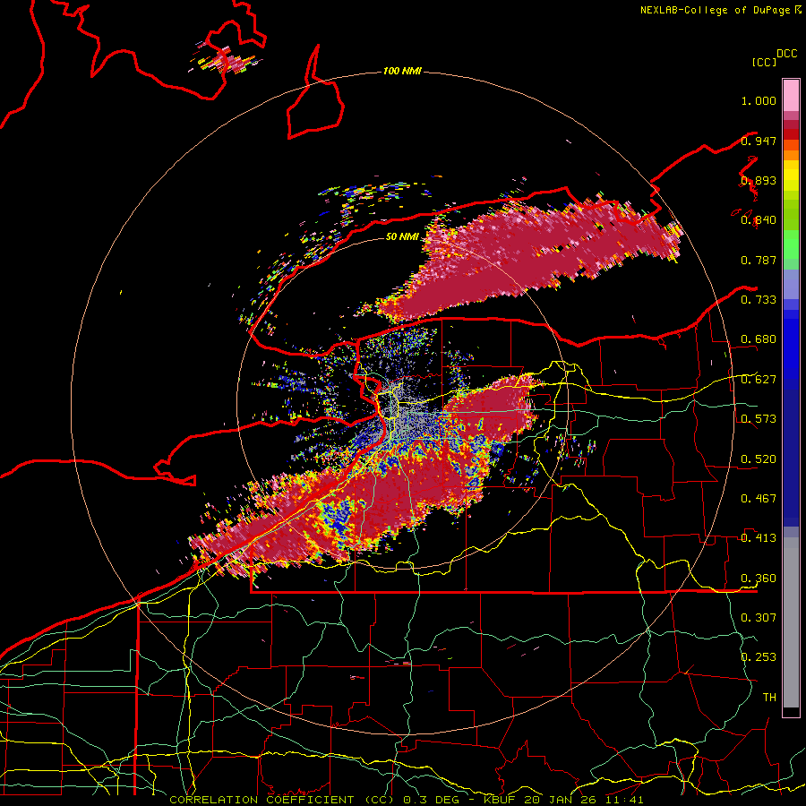Click the KBUF station identifier
Screen dimensions: 806x806
(502, 800)
